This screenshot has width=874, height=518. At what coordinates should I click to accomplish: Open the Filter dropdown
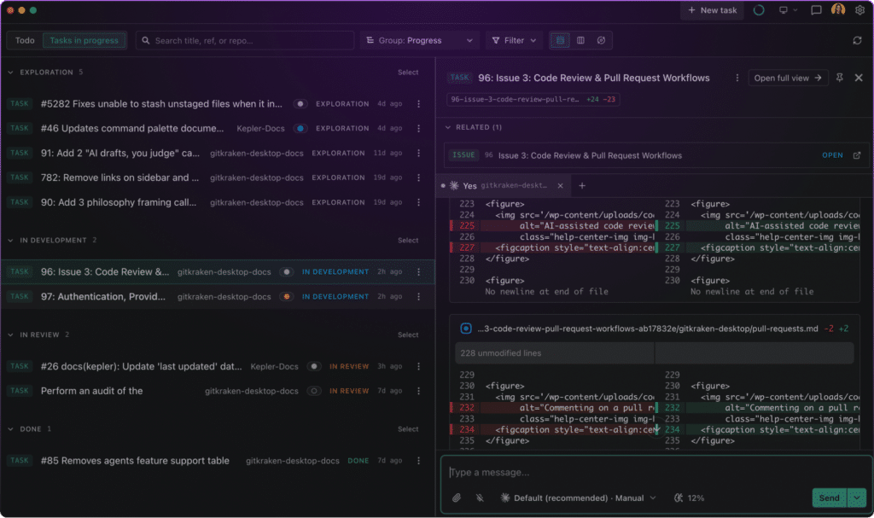pos(514,40)
